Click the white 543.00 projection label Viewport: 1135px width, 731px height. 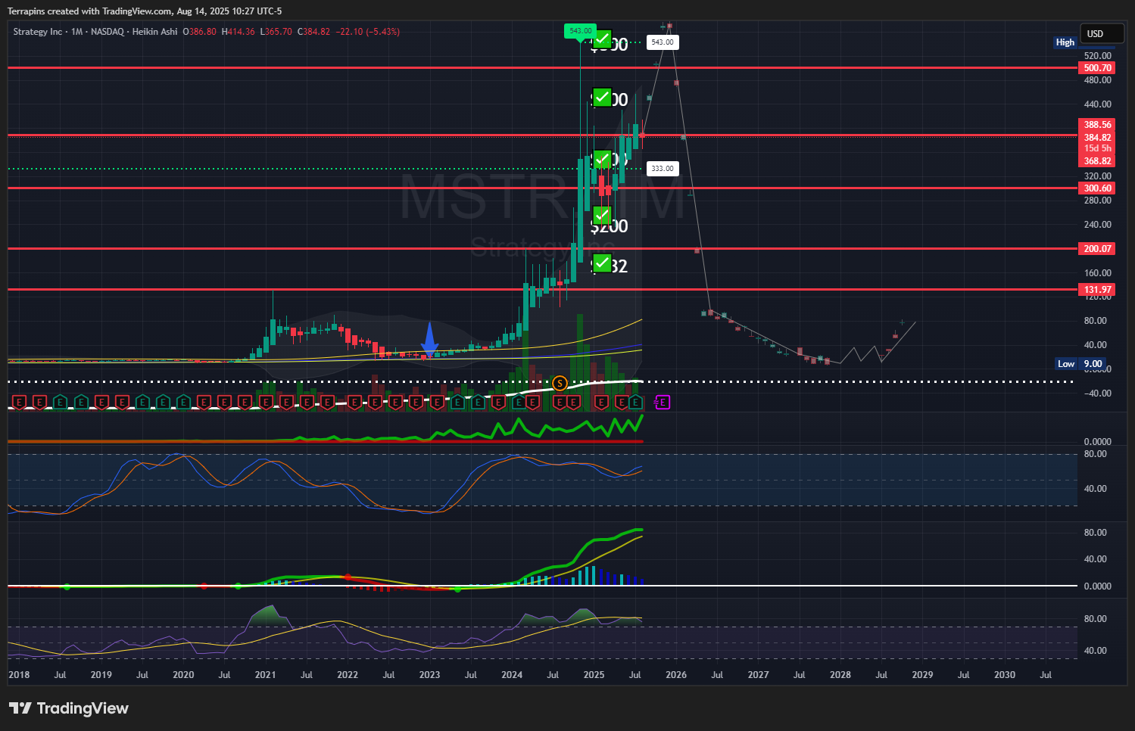[x=663, y=42]
